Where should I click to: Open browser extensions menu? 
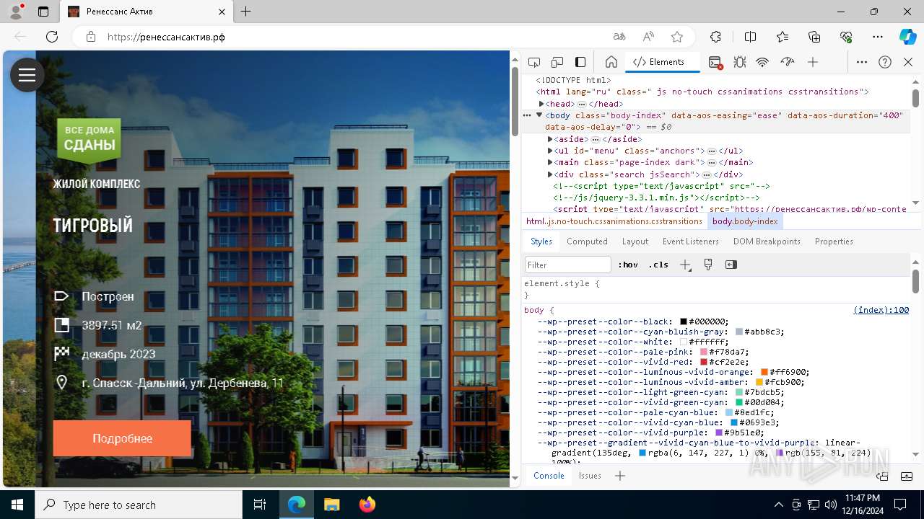(715, 37)
